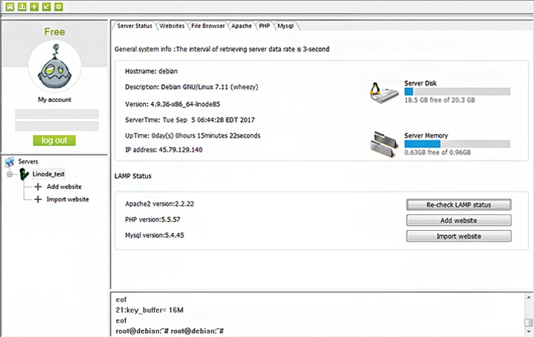The width and height of the screenshot is (534, 337).
Task: Click the 'LAMP Status' heading
Action: click(x=133, y=176)
